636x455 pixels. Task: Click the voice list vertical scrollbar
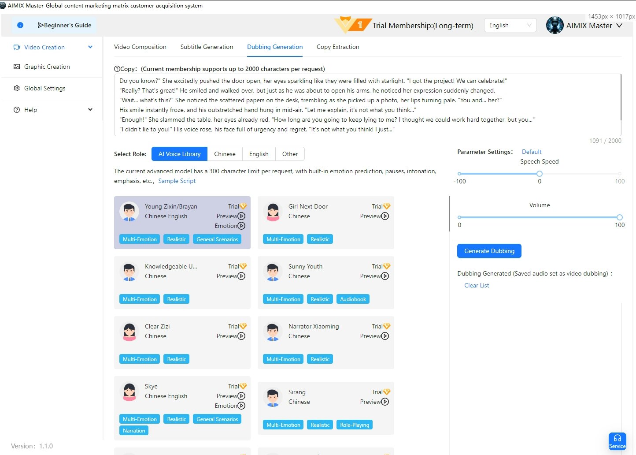(450, 214)
